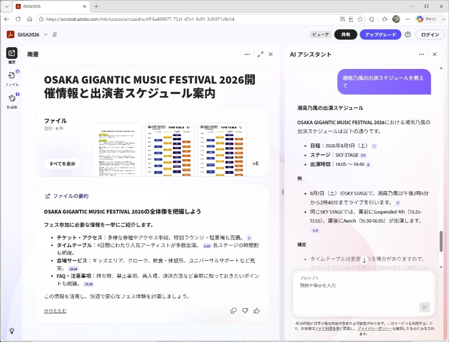Open the 作成物 sidebar icon

(12, 98)
